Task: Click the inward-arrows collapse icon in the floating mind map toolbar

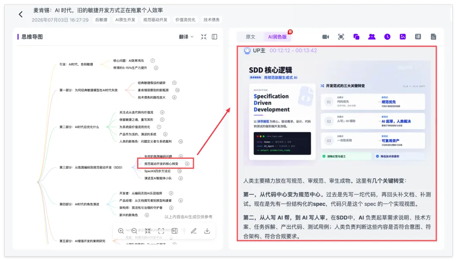Action: [148, 231]
